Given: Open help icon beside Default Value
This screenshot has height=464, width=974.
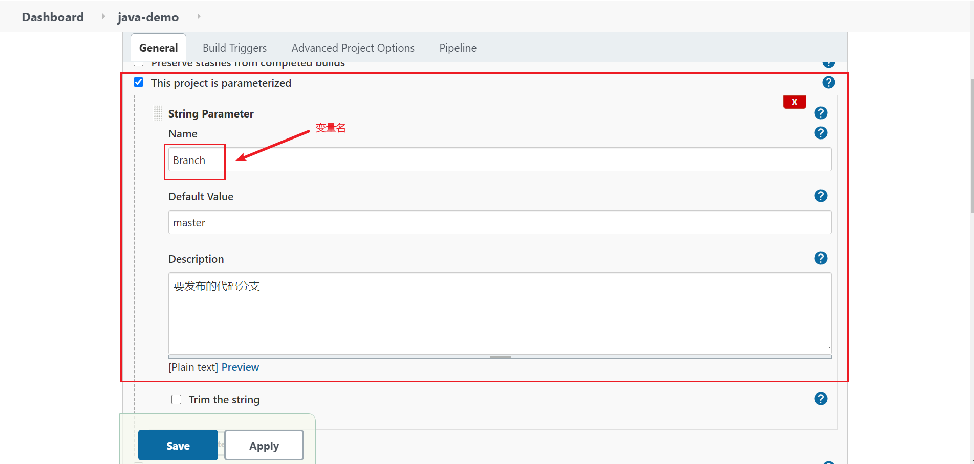Looking at the screenshot, I should [x=820, y=196].
